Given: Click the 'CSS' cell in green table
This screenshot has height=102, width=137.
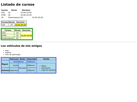Looking at the screenshot, I should 8,33.
